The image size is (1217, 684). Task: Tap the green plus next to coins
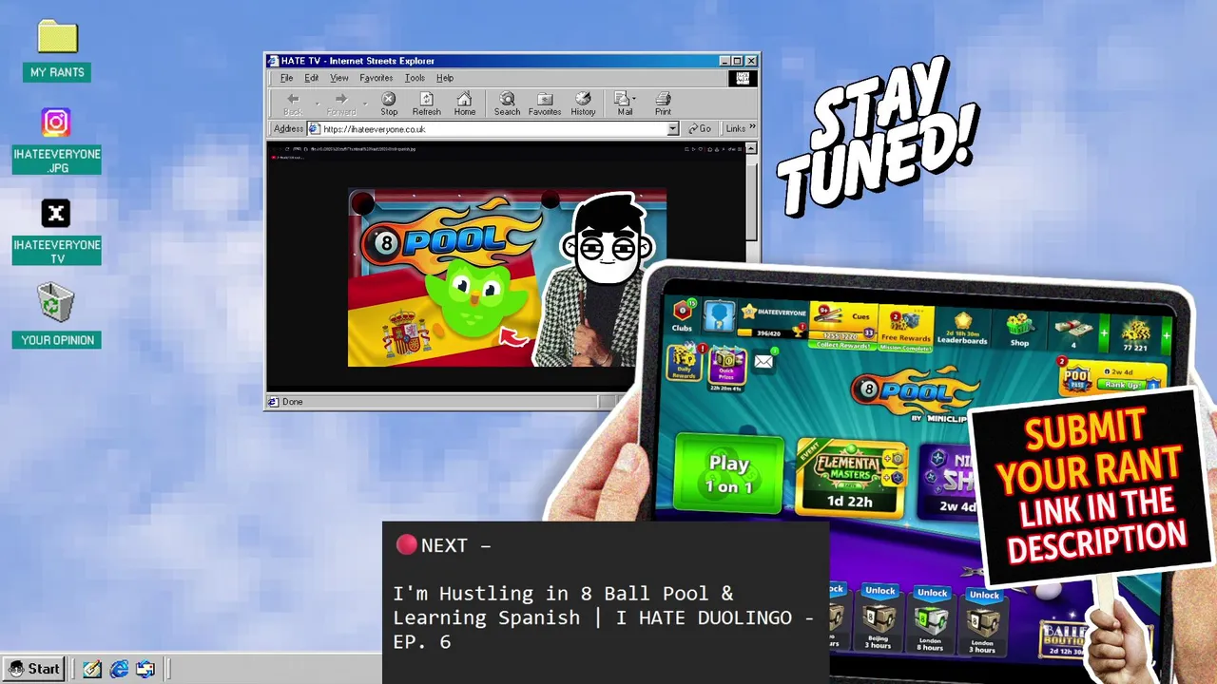(1169, 334)
